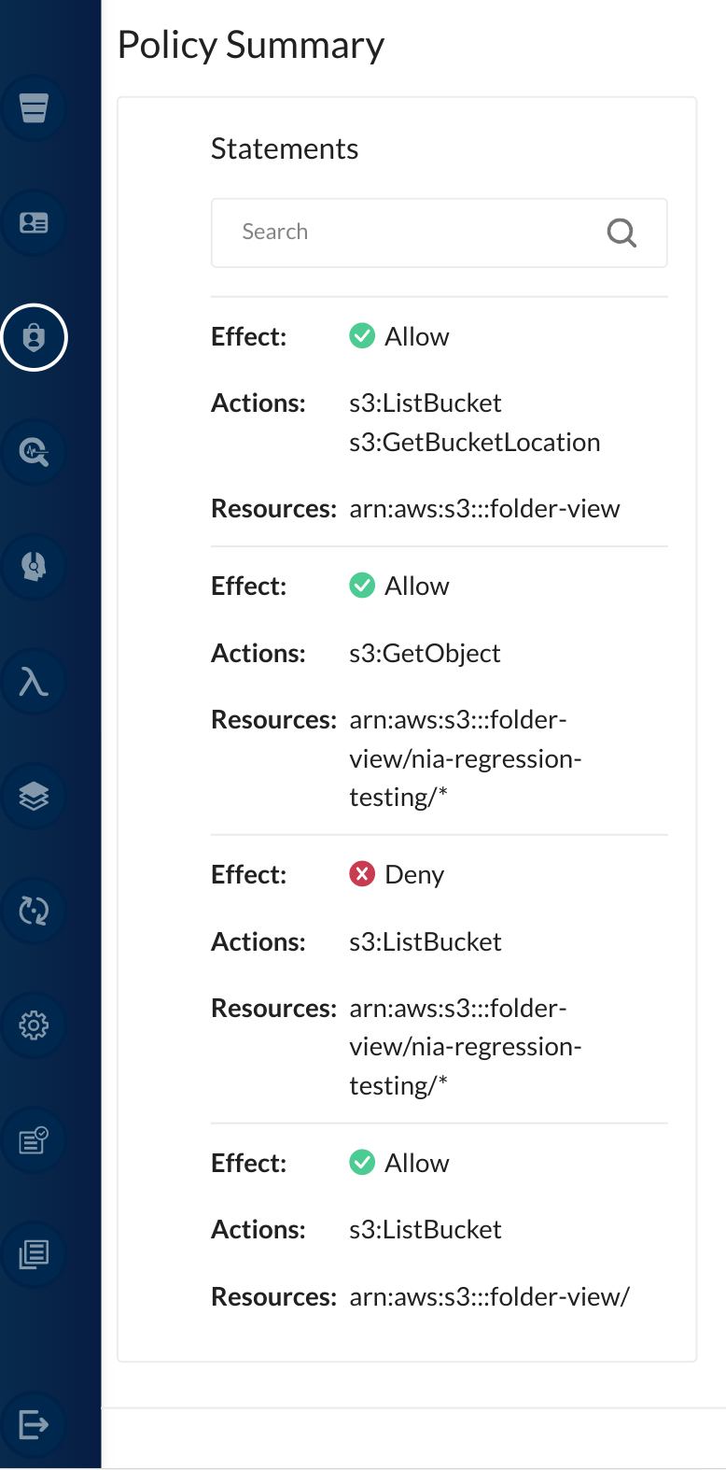This screenshot has width=726, height=1470.
Task: Focus the Statements Search input field
Action: pos(439,233)
